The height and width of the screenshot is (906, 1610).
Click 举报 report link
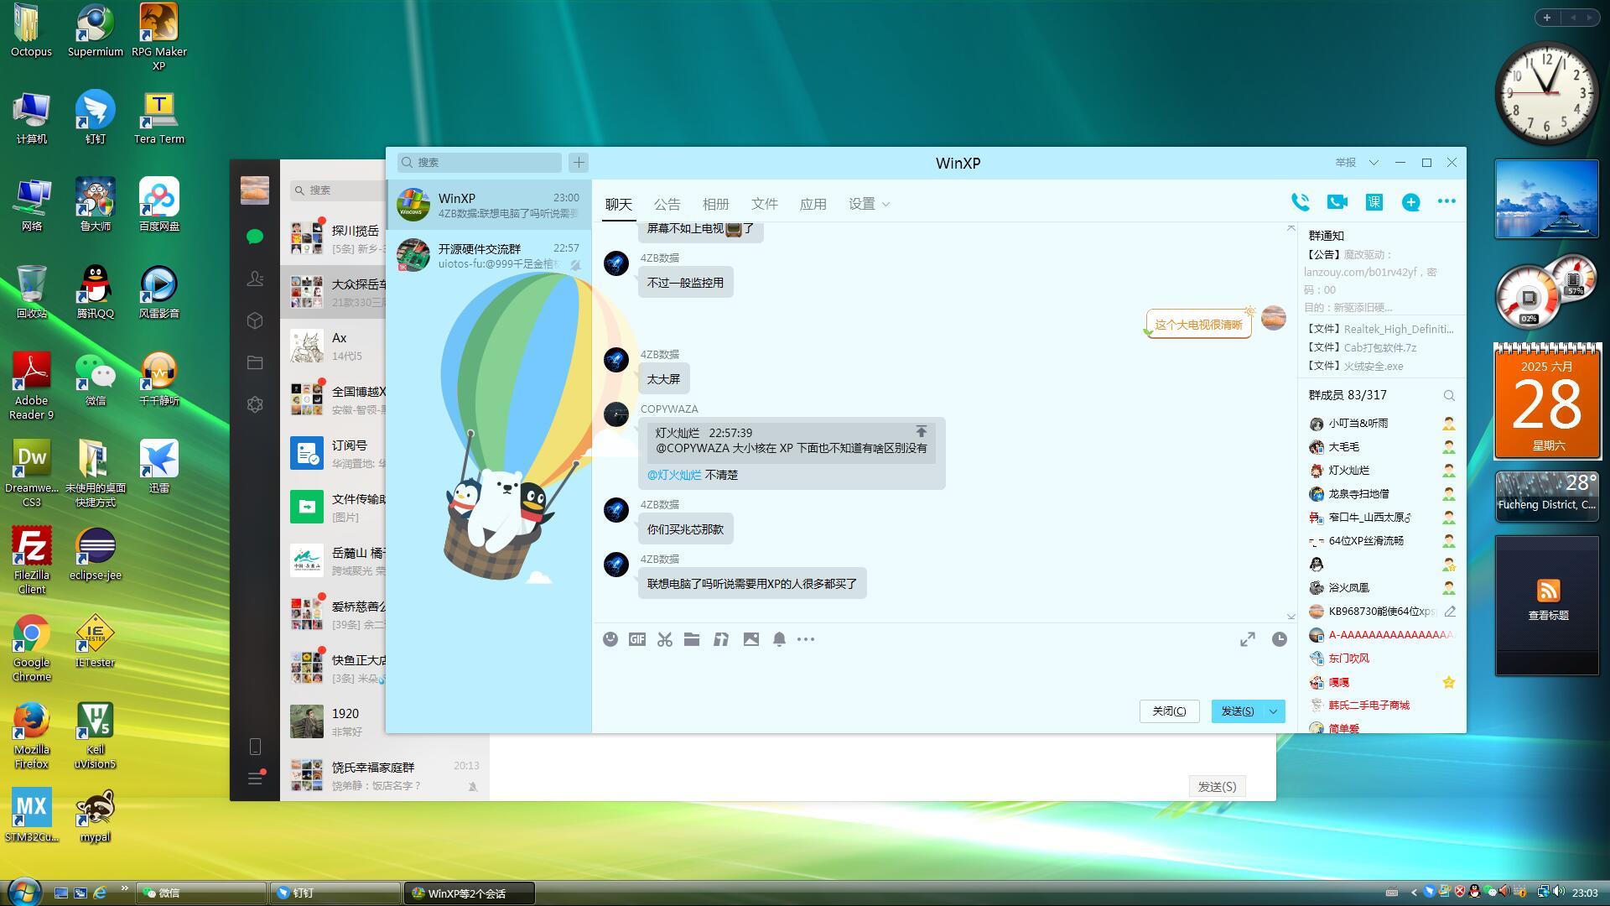(1346, 162)
